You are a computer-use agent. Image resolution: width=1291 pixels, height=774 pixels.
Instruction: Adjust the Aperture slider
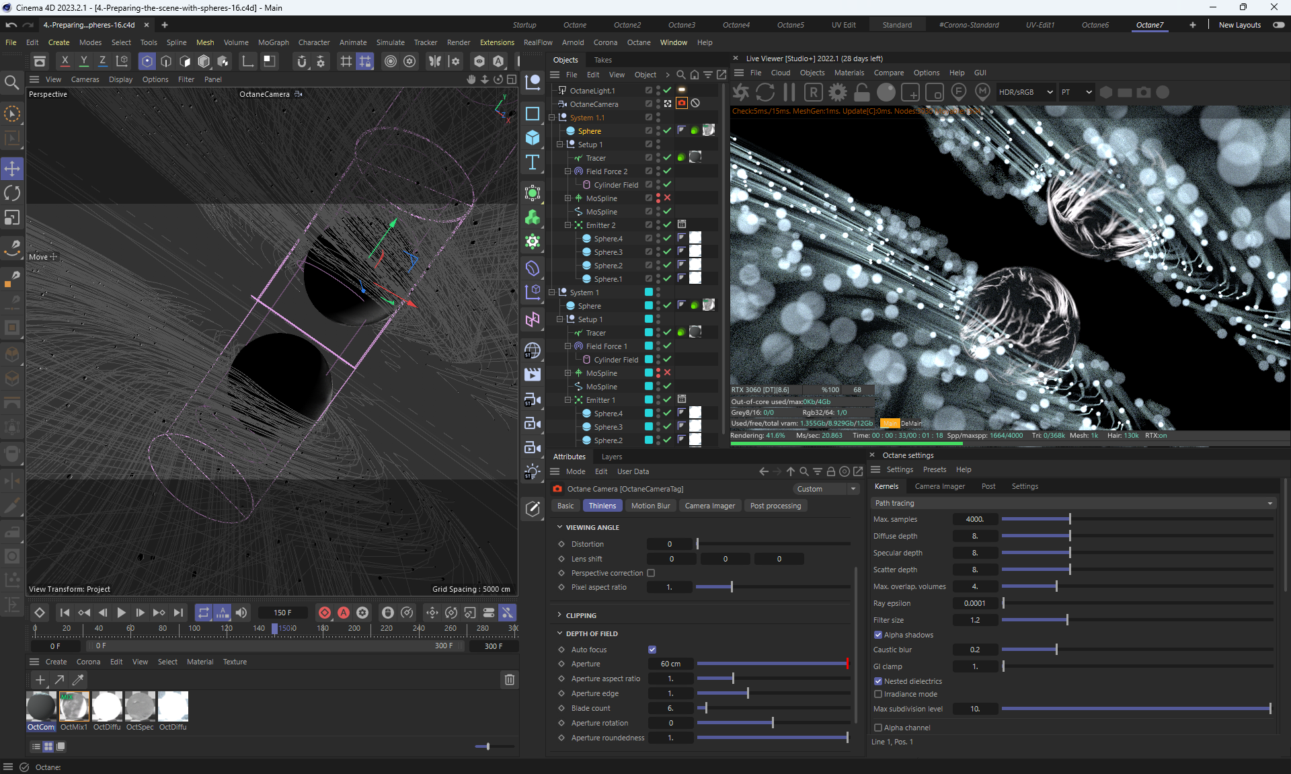point(772,664)
